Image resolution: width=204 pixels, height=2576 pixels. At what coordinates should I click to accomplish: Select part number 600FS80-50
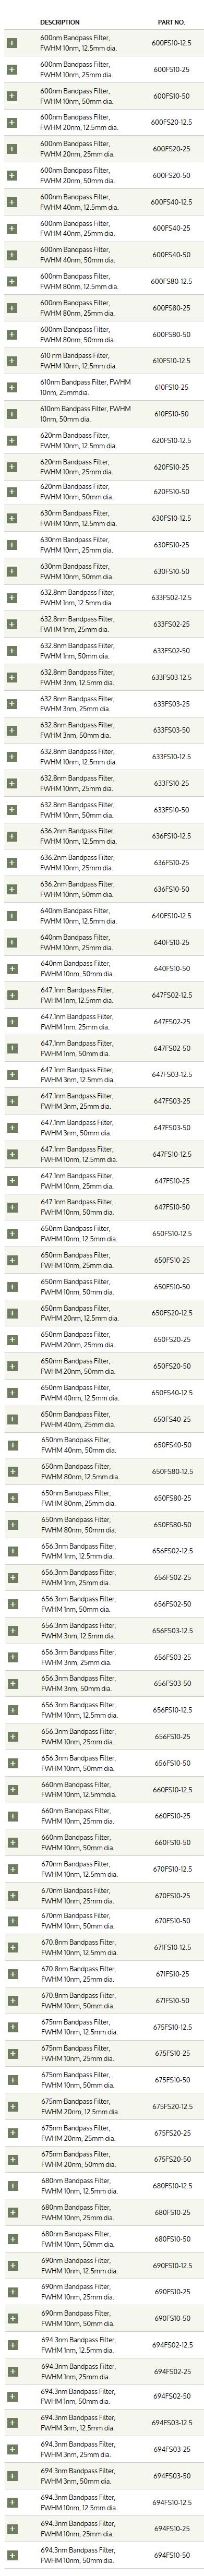pyautogui.click(x=172, y=335)
